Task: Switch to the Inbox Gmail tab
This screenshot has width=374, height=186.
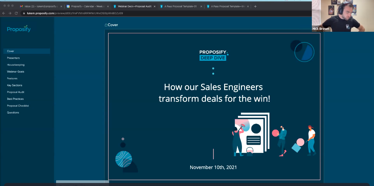Action: click(x=41, y=6)
